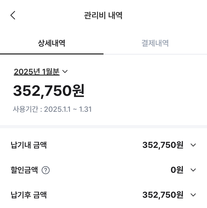This screenshot has height=208, width=207.
Task: Open the 2025년 1월분 month selector
Action: [x=37, y=72]
